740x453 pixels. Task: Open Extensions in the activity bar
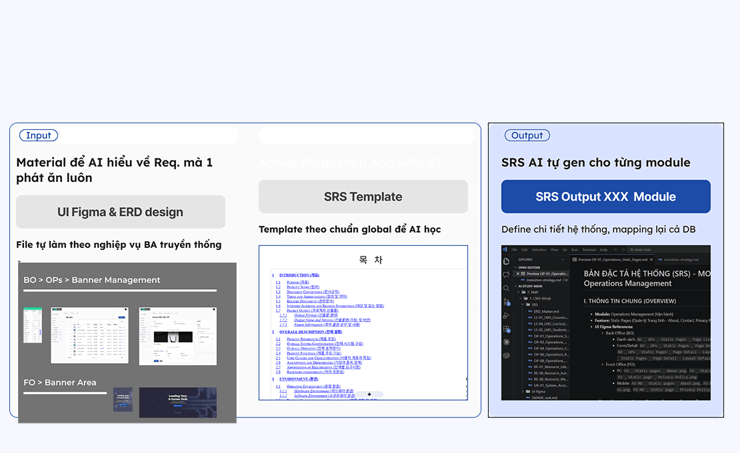coord(507,329)
